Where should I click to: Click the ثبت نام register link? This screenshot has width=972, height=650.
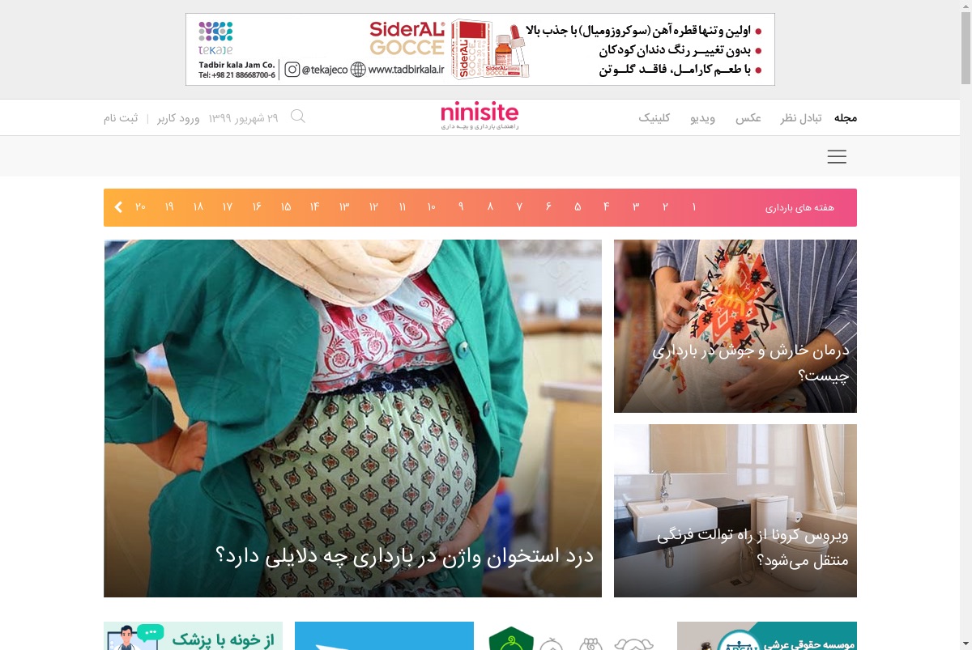pyautogui.click(x=121, y=118)
